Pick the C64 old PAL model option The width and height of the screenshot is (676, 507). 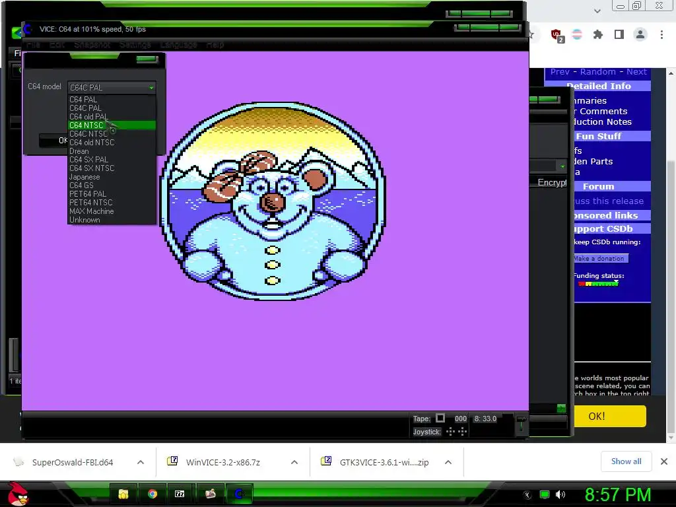coord(112,117)
